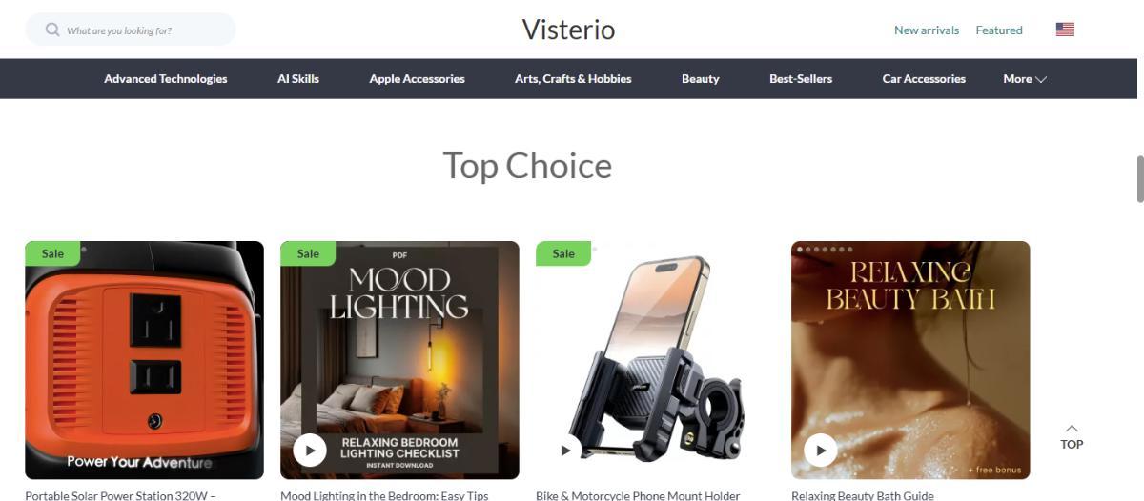Select the Beauty category
The image size is (1144, 501).
700,79
